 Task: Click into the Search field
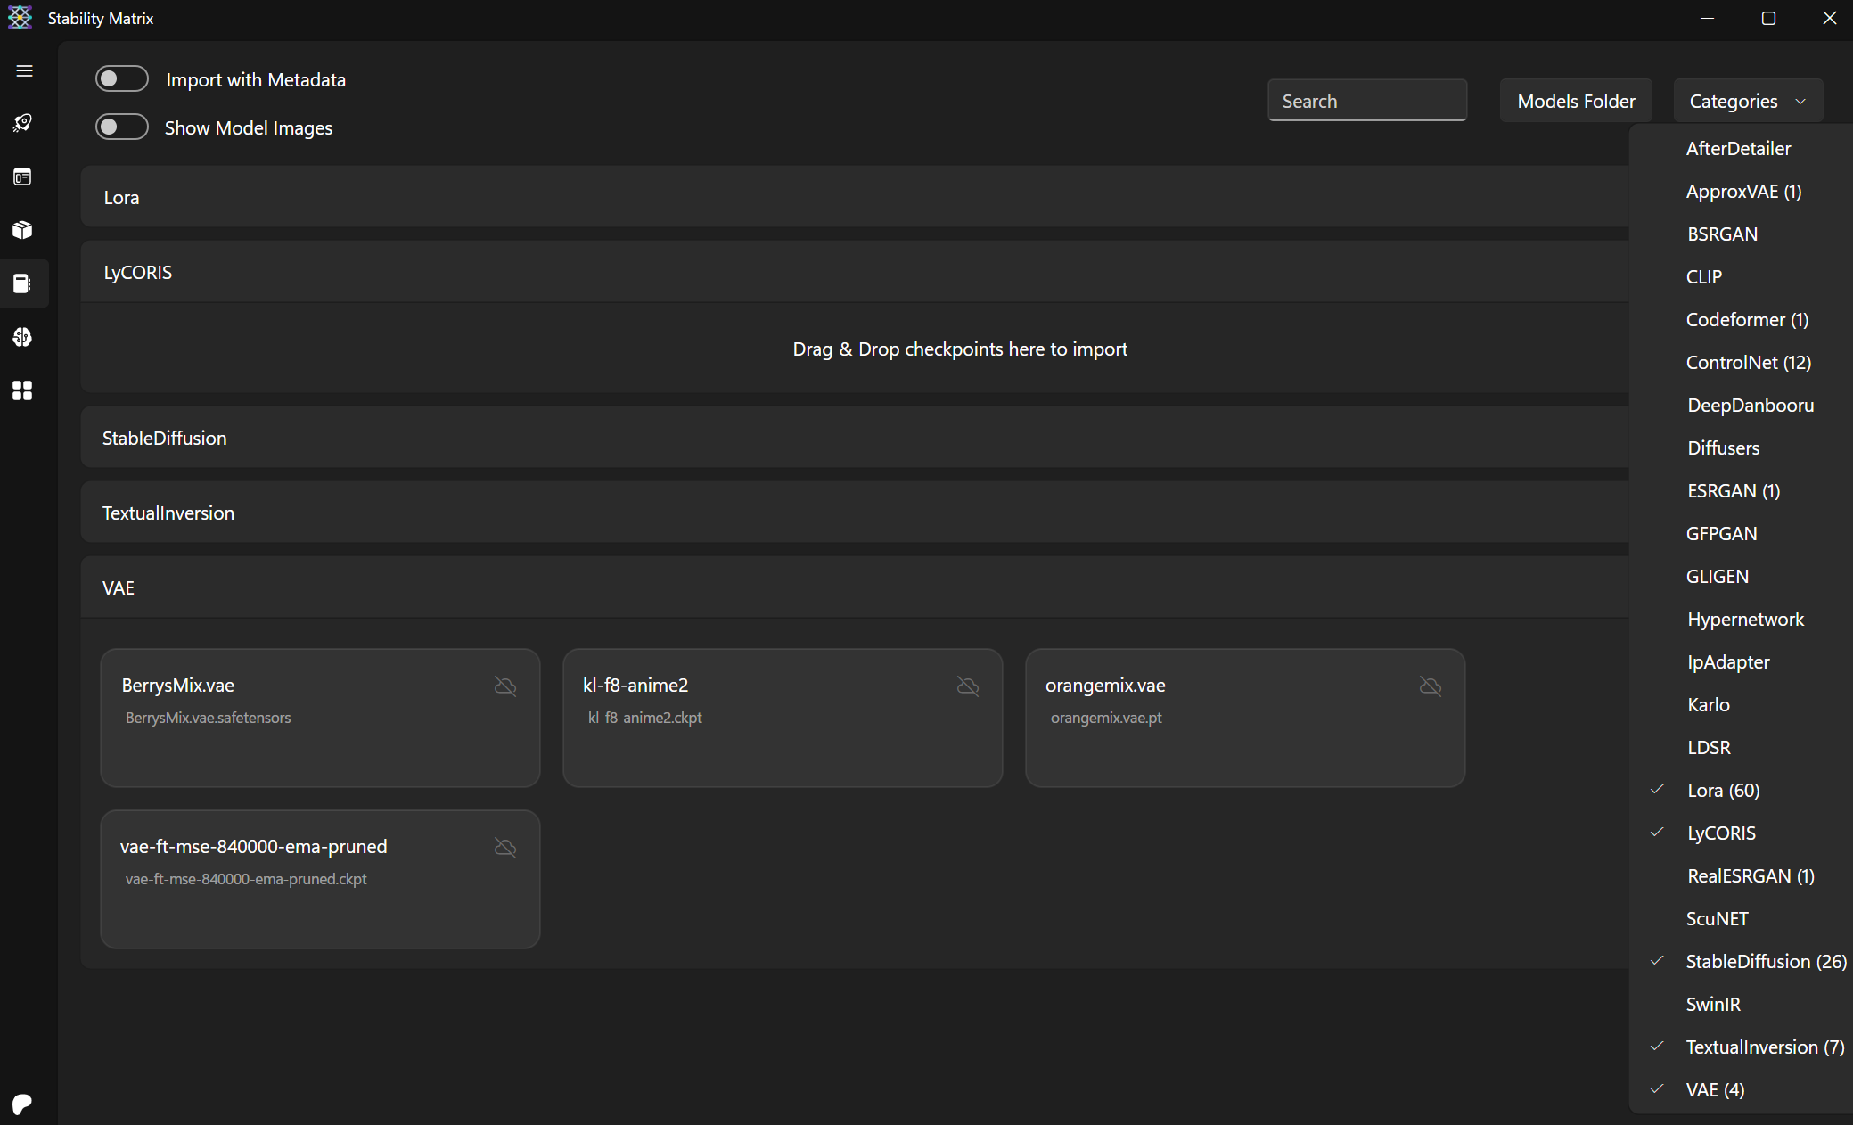pos(1366,101)
